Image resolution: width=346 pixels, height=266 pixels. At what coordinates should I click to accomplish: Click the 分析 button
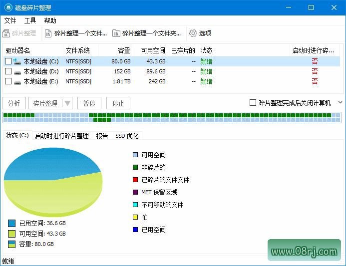point(14,103)
